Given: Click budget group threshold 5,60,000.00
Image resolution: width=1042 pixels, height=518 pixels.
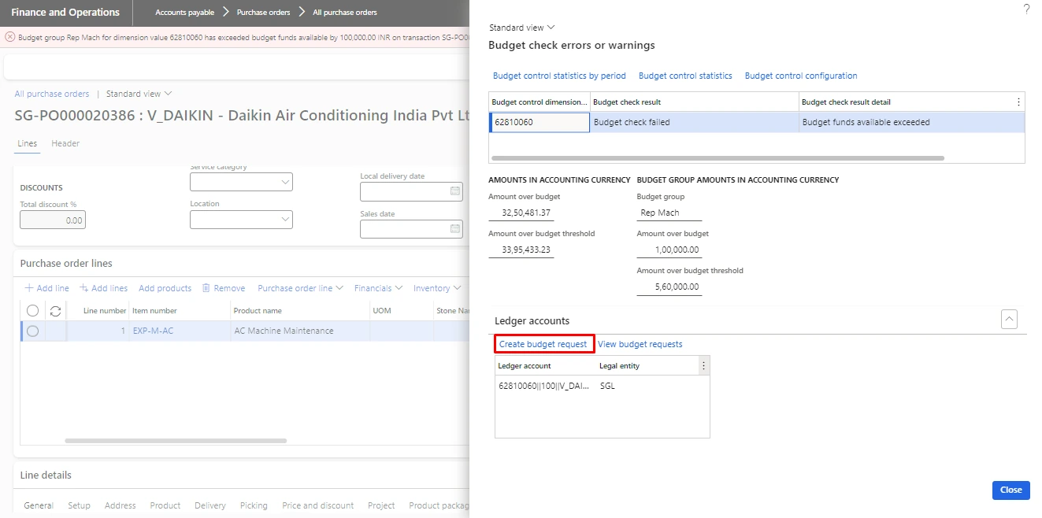Looking at the screenshot, I should (x=669, y=287).
